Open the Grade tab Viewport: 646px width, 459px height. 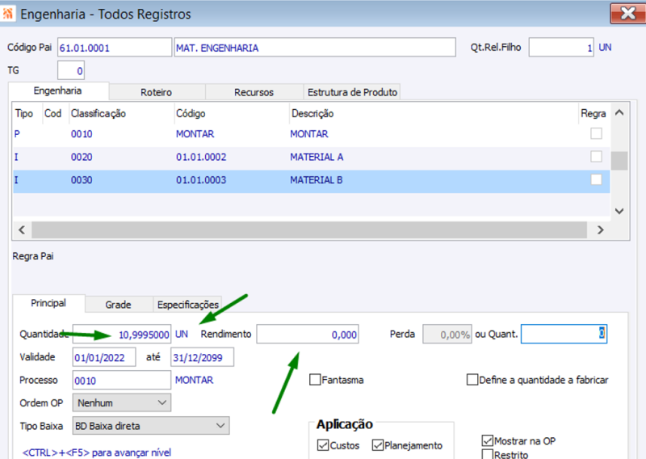click(x=118, y=305)
